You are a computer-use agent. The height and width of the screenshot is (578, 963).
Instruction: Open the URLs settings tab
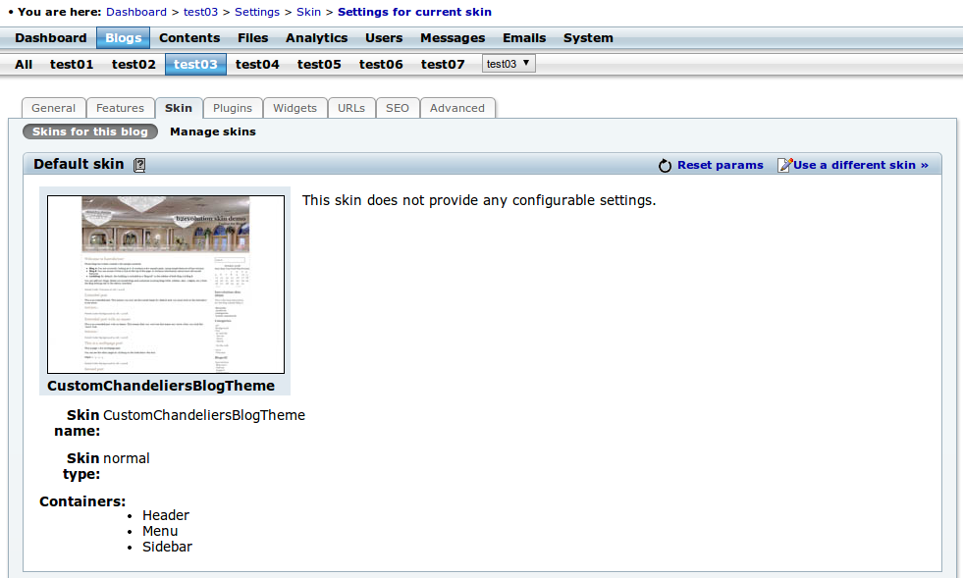click(351, 108)
